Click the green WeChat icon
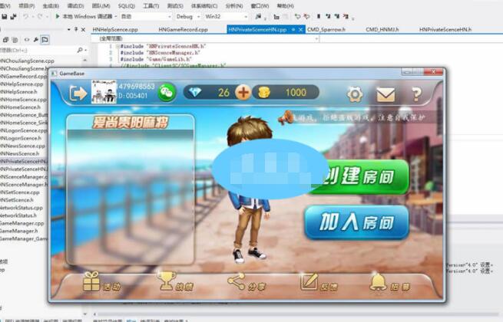Image resolution: width=503 pixels, height=322 pixels. pos(167,93)
